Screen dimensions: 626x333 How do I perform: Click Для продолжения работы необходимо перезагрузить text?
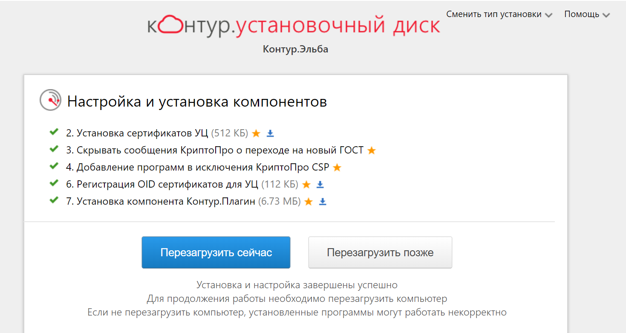(x=297, y=298)
